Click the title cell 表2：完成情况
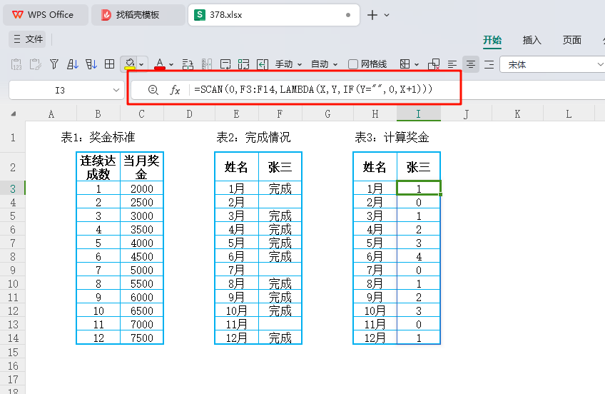This screenshot has width=605, height=394. click(x=253, y=137)
